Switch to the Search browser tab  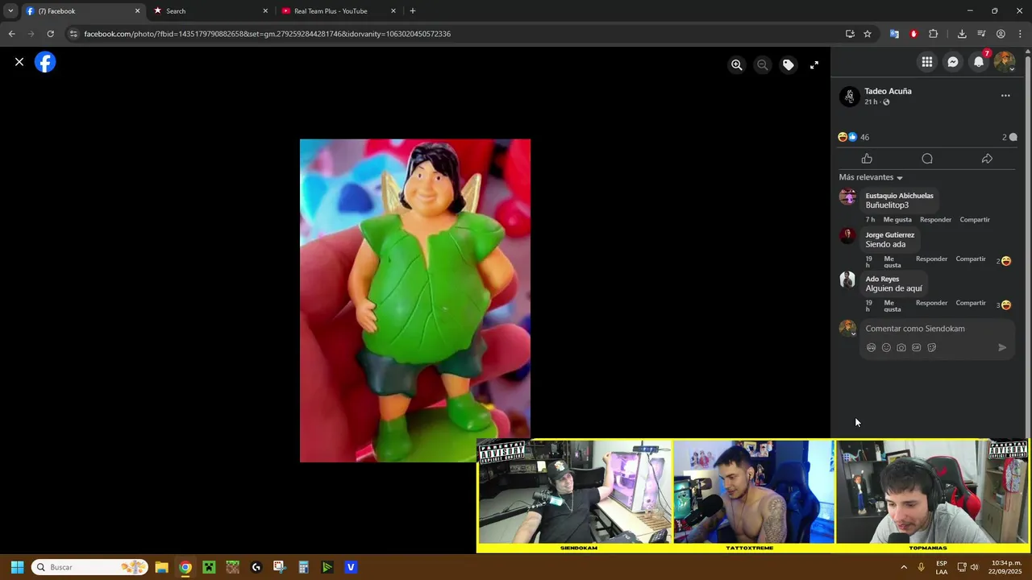click(x=210, y=11)
